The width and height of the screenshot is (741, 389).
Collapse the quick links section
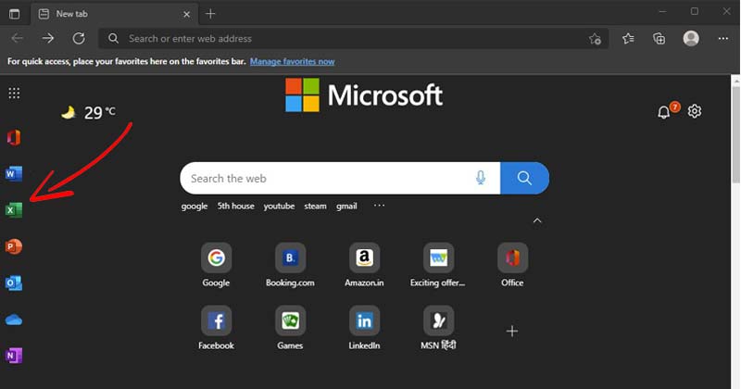pyautogui.click(x=537, y=220)
